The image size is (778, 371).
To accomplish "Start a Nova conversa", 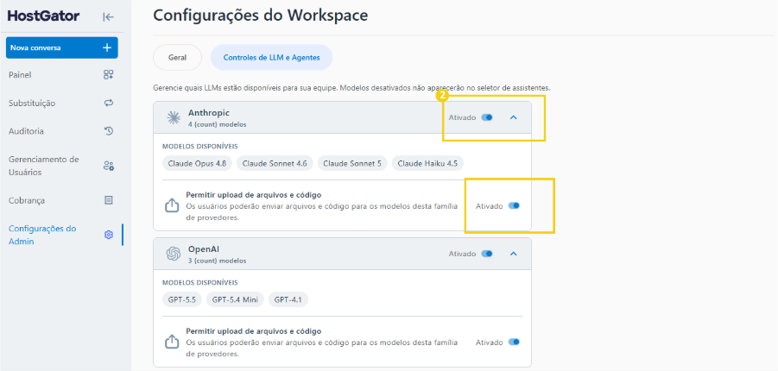I will [62, 48].
